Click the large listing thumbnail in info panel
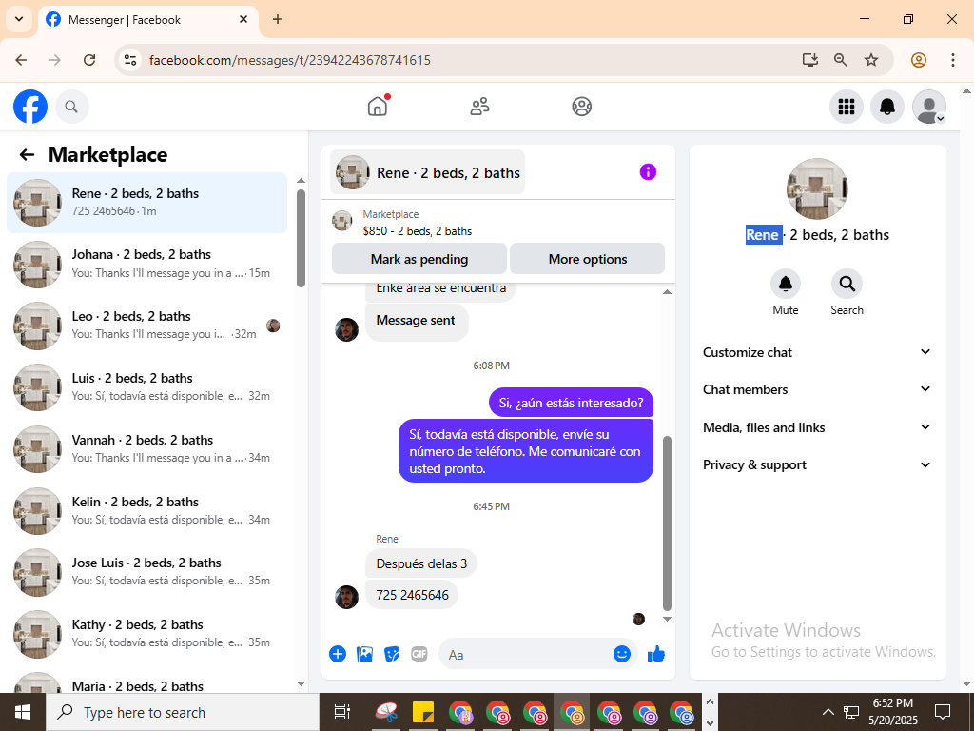Screen dimensions: 974x731 click(817, 189)
